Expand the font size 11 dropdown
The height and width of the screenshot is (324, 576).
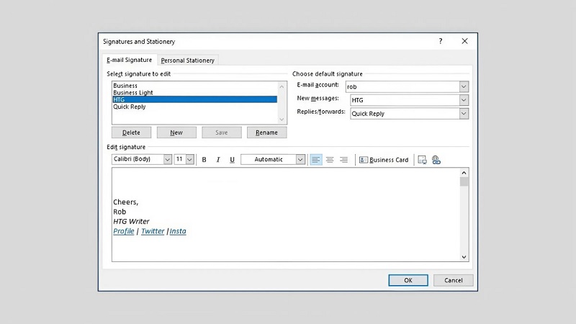189,159
